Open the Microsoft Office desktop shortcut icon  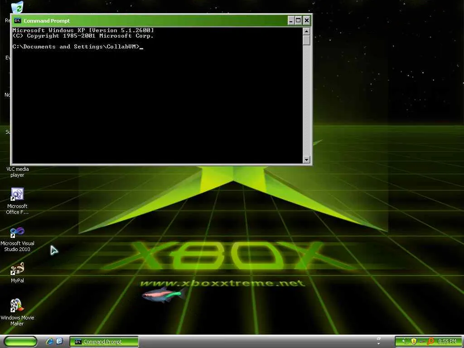click(x=17, y=194)
